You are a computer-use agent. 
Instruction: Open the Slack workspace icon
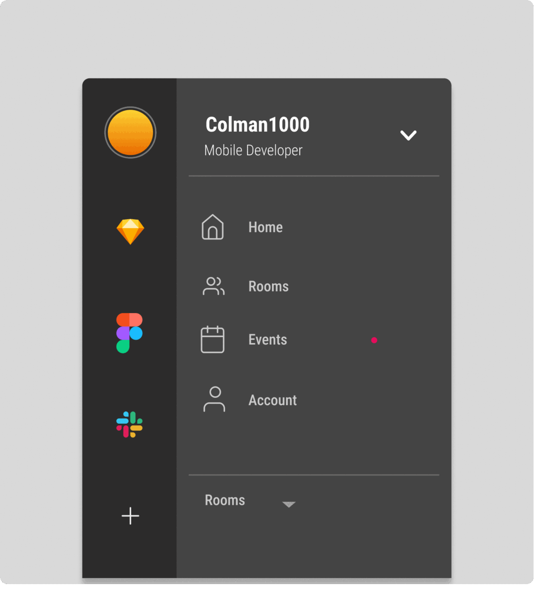tap(129, 424)
